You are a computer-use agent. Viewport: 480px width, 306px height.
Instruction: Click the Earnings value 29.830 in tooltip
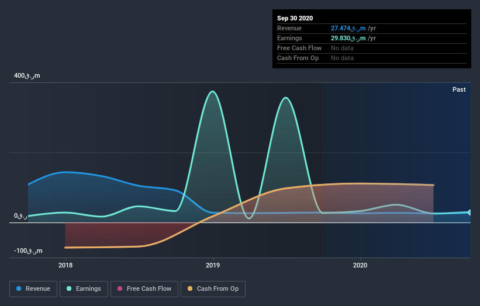coord(348,38)
